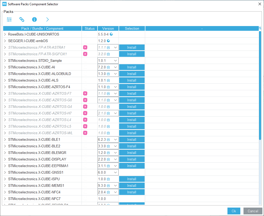Select the STMicroelectronics.X-CUBE-NFC7 row text
Screen dimensions: 264x216
(34, 199)
